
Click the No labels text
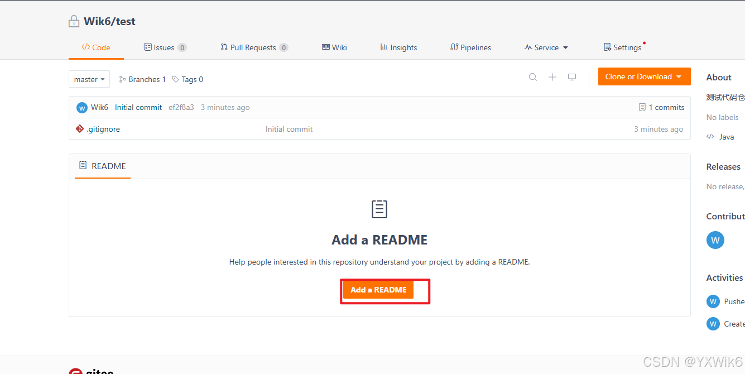722,117
